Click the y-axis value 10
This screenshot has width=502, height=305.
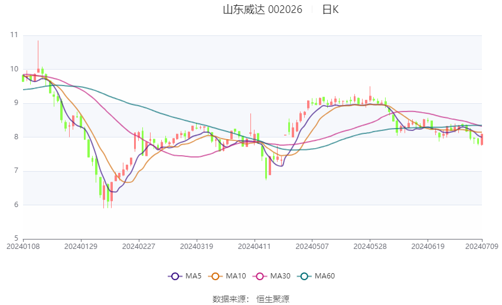tap(14, 69)
